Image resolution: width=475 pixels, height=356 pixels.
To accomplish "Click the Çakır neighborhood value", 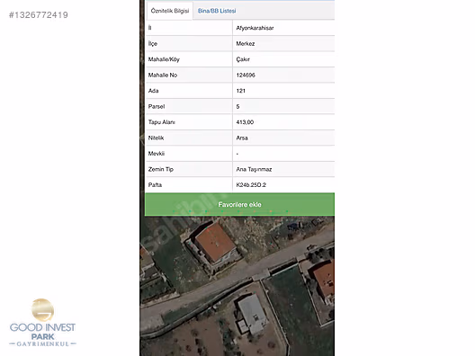I will [243, 59].
